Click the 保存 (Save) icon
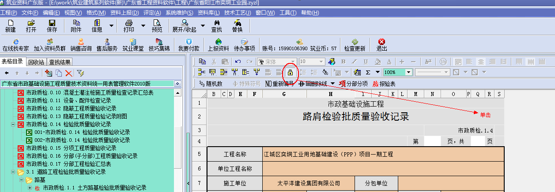The width and height of the screenshot is (555, 192). tap(52, 26)
